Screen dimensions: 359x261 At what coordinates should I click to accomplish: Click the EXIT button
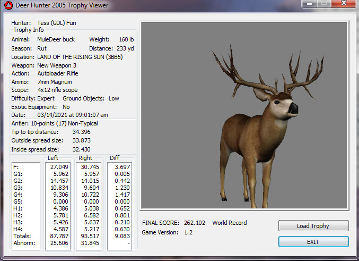(x=313, y=242)
